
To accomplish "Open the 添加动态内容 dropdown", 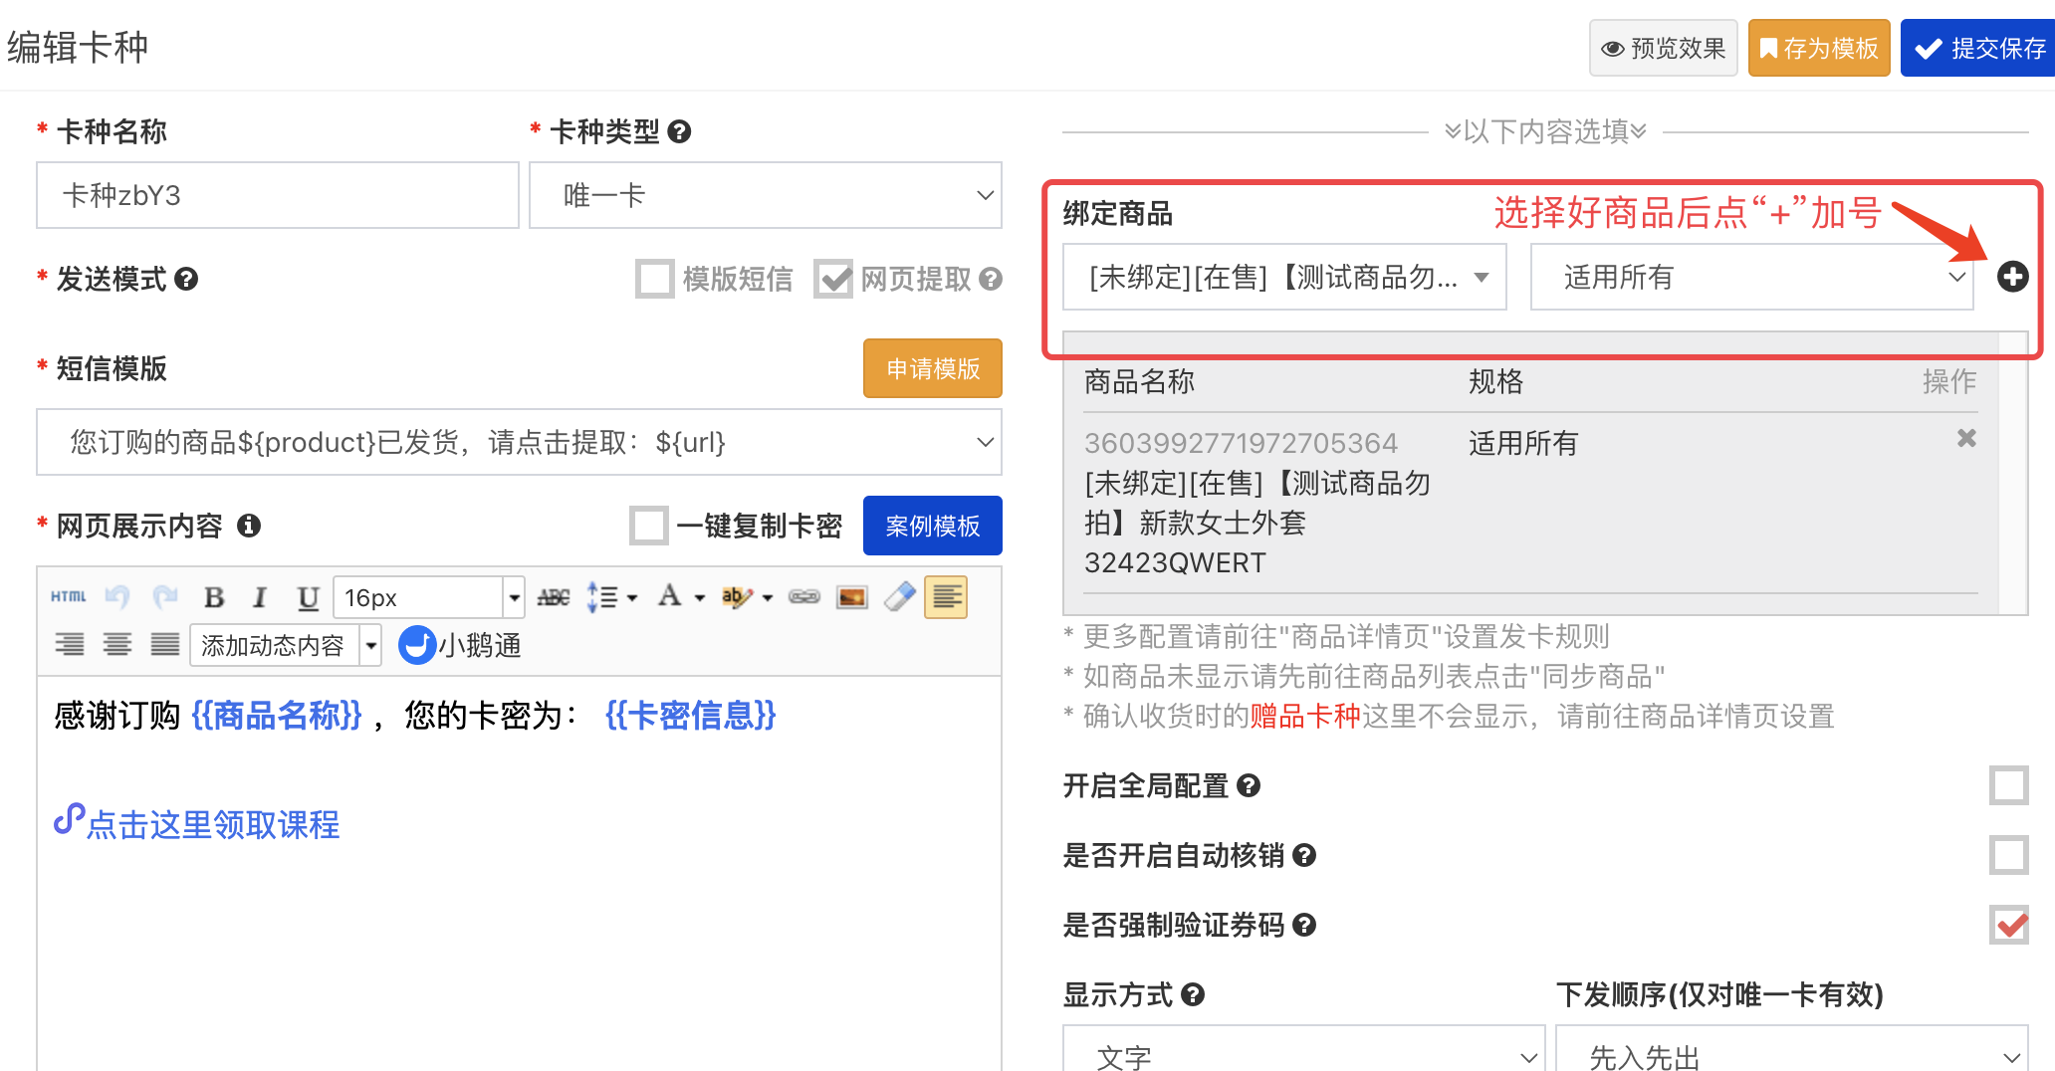I will (x=286, y=646).
